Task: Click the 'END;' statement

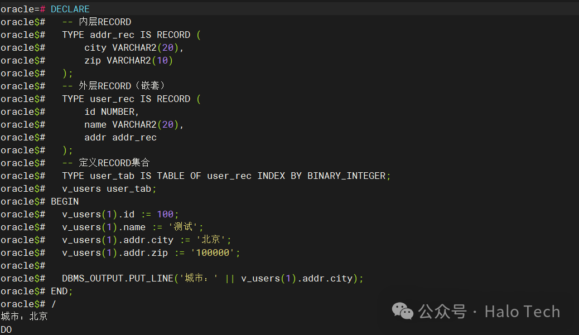Action: 62,291
